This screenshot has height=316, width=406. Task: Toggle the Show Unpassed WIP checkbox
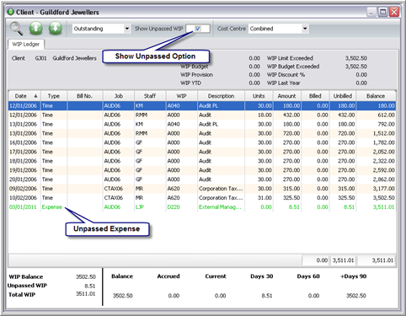tap(198, 29)
